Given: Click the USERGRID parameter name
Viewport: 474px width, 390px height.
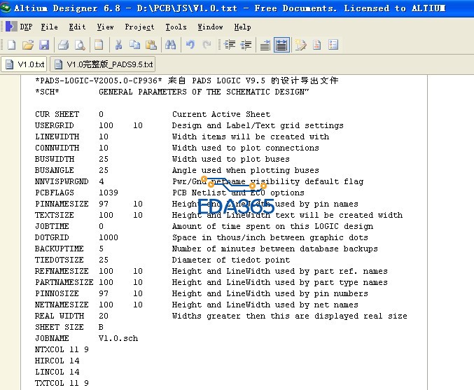Looking at the screenshot, I should [55, 125].
